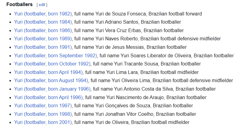Viewport: 251px width, 130px height.
Task: Click Yuri (footballer, born 2001) link
Action: (x=43, y=122)
